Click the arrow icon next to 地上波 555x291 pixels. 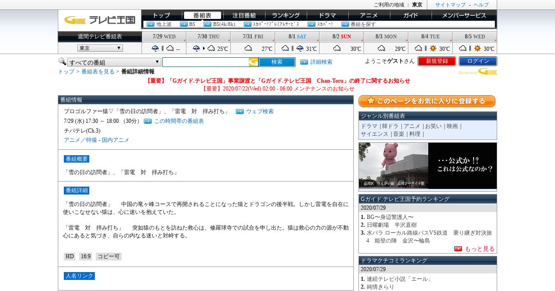[x=150, y=24]
